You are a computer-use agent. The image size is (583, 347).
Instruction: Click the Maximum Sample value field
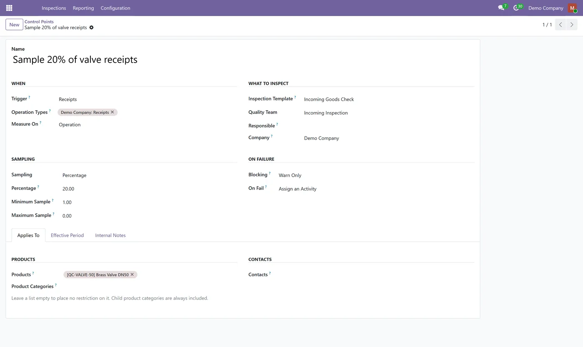click(149, 216)
